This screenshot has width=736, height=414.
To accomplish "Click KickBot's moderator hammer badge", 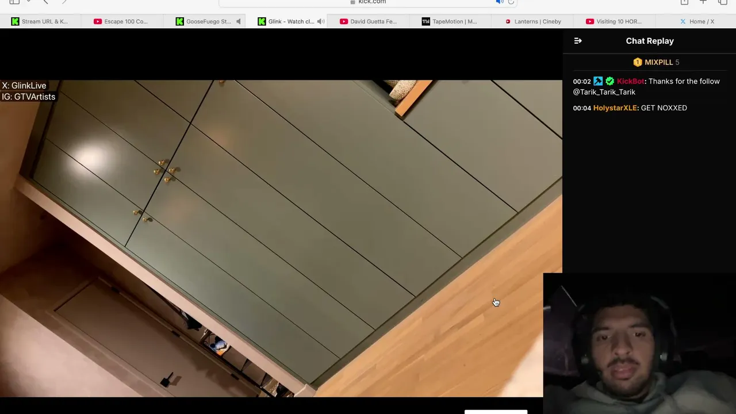I will 598,81.
